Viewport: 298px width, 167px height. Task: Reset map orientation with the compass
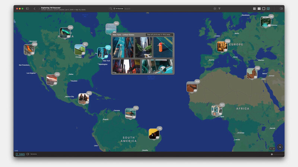click(x=280, y=147)
